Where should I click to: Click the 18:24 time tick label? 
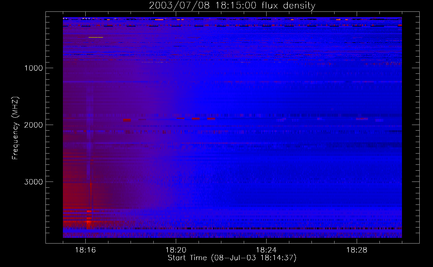pos(266,250)
